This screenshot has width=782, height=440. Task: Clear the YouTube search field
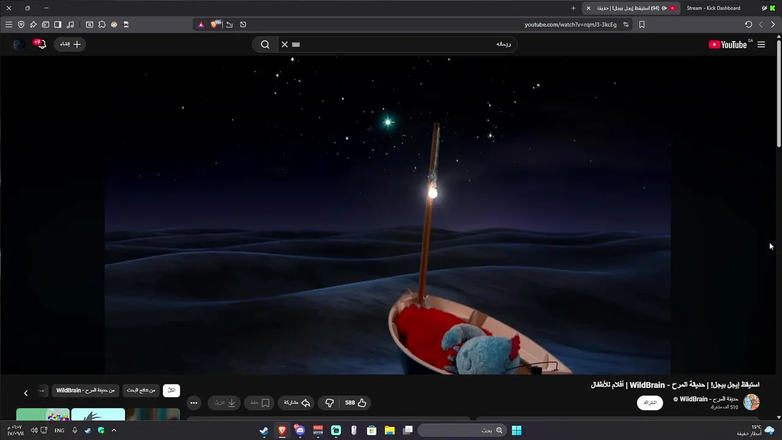tap(285, 44)
